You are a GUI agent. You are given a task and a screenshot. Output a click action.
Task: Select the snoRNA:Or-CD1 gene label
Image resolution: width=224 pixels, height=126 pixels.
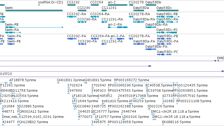51,2
